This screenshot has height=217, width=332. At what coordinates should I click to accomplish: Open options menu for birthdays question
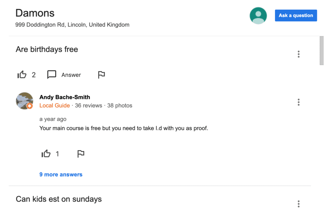[x=299, y=54]
